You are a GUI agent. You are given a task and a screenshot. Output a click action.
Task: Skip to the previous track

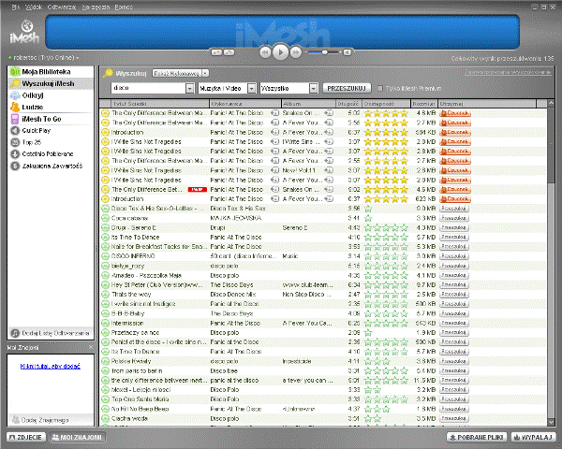coord(265,52)
